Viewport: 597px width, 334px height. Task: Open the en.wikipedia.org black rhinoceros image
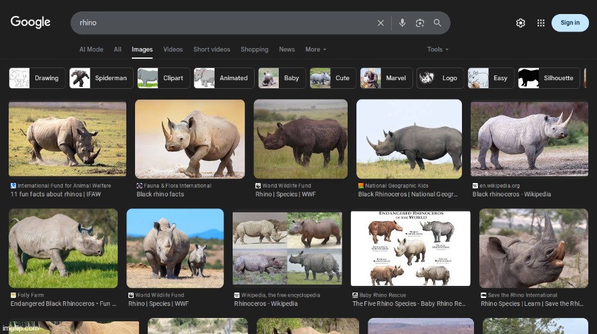(x=529, y=139)
